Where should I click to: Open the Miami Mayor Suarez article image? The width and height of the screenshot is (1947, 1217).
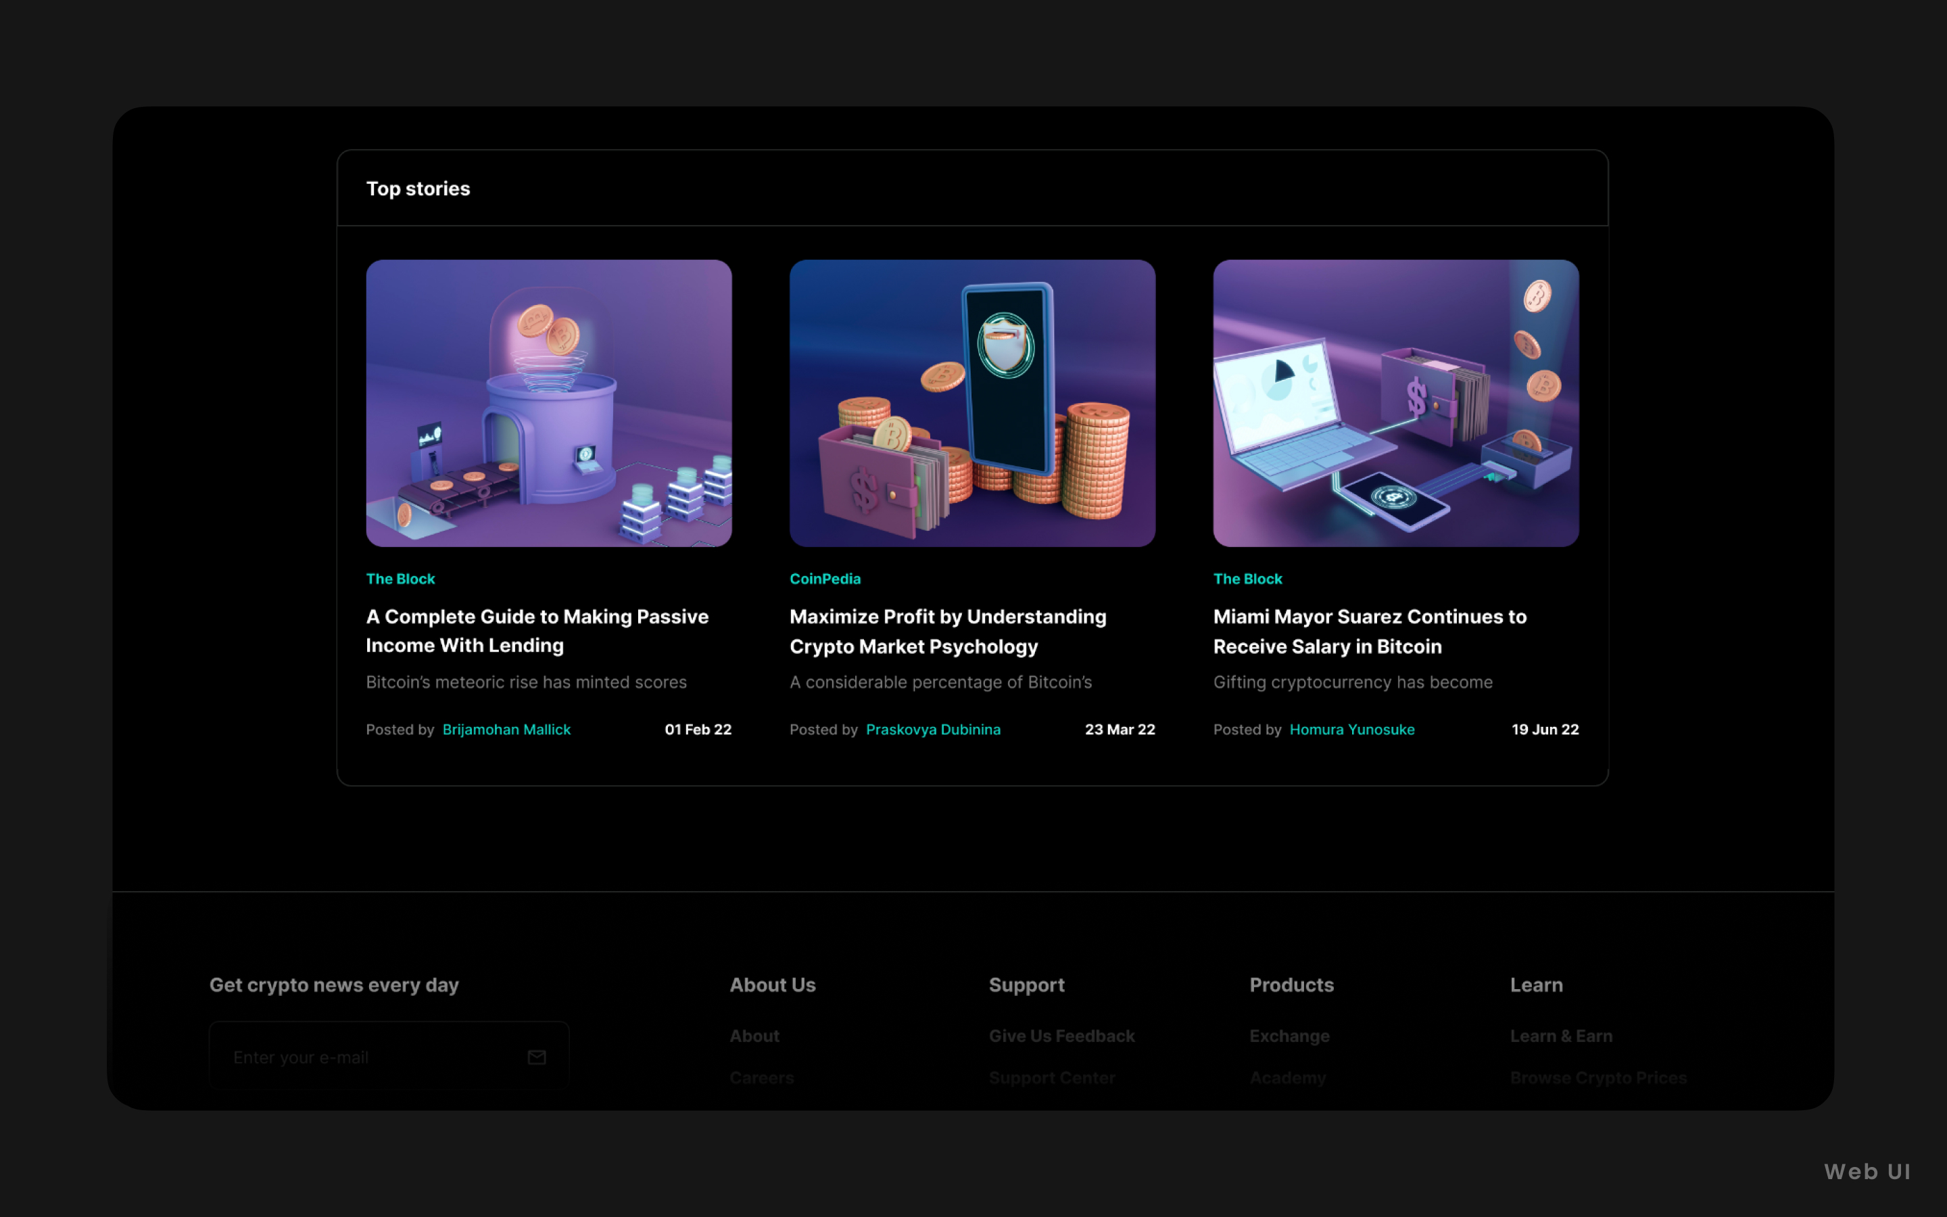click(1395, 402)
